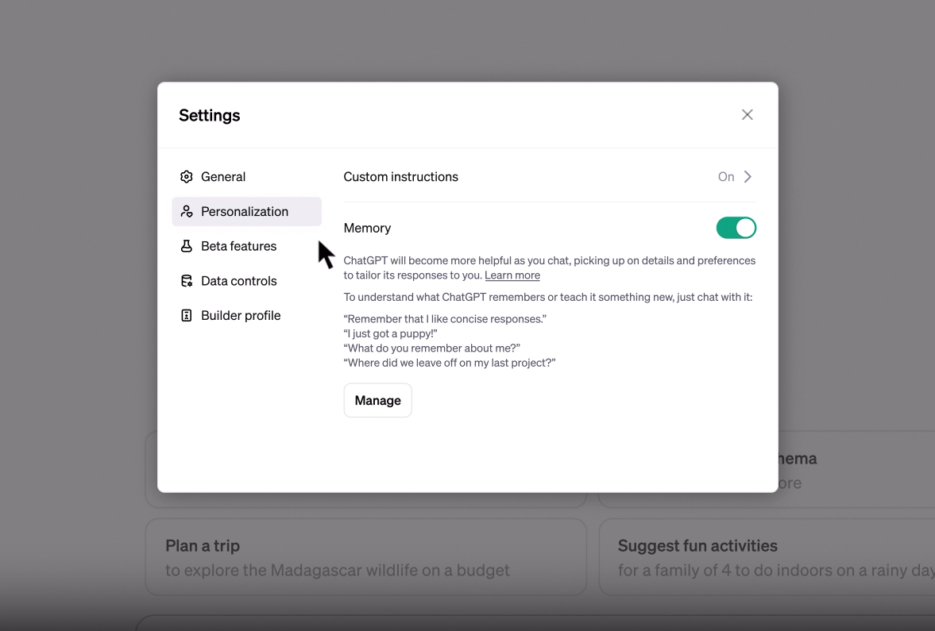Image resolution: width=935 pixels, height=631 pixels.
Task: Click the Builder profile badge icon
Action: 187,315
